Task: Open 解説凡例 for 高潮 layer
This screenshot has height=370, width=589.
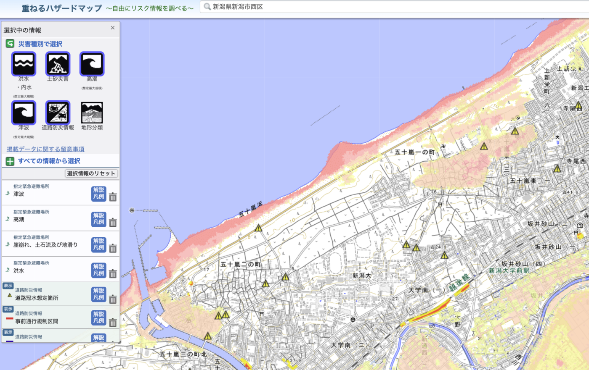Action: 98,219
